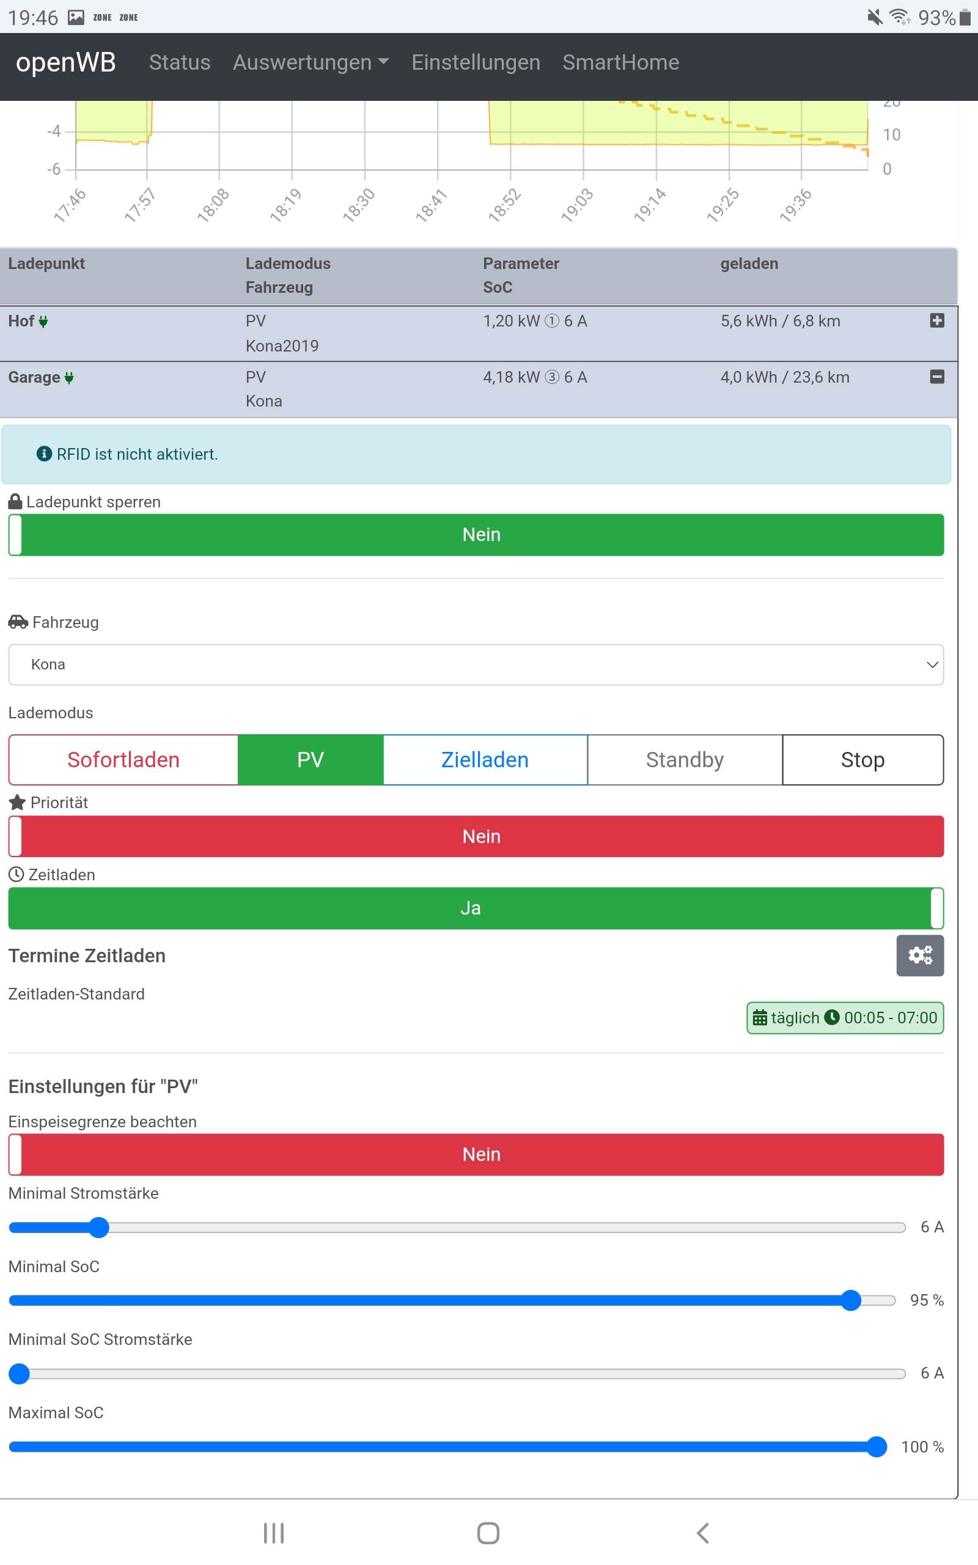This screenshot has width=978, height=1565.
Task: Click the Zeitladen-Standard schedule name
Action: tap(76, 993)
